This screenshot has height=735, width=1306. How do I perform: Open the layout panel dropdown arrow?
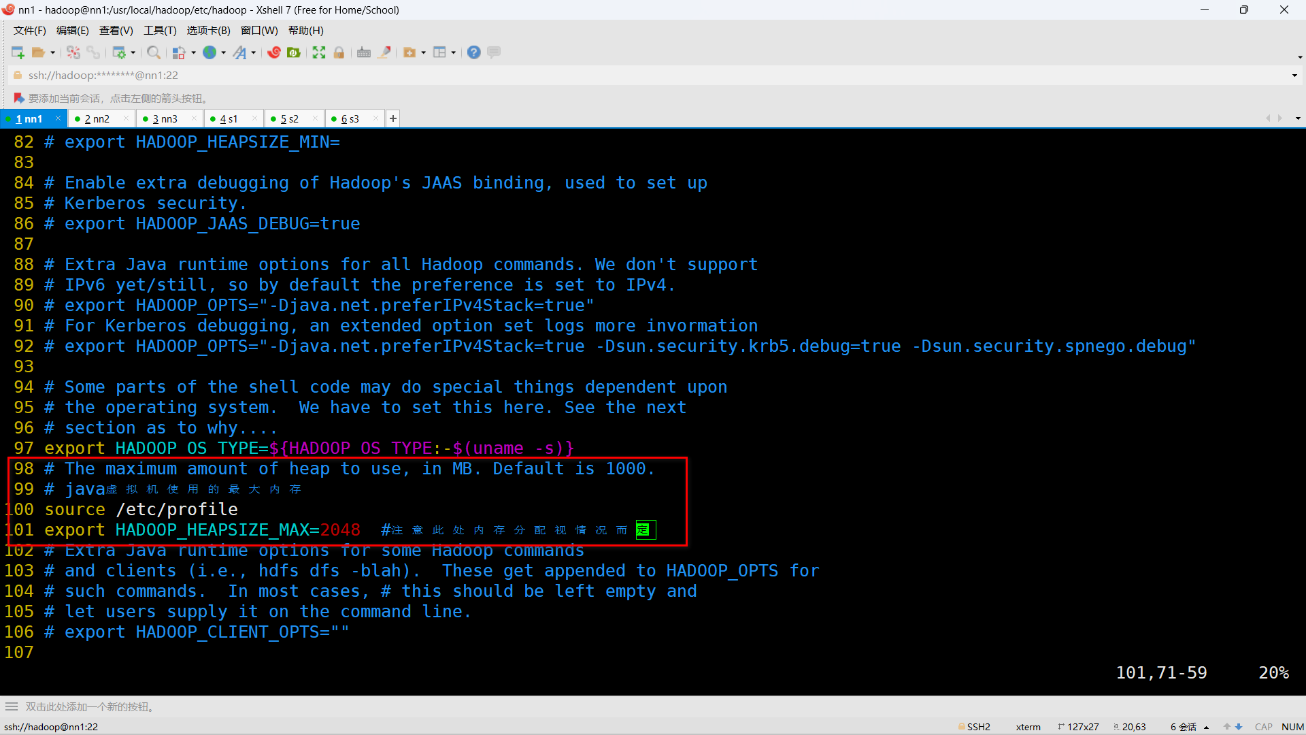tap(453, 52)
